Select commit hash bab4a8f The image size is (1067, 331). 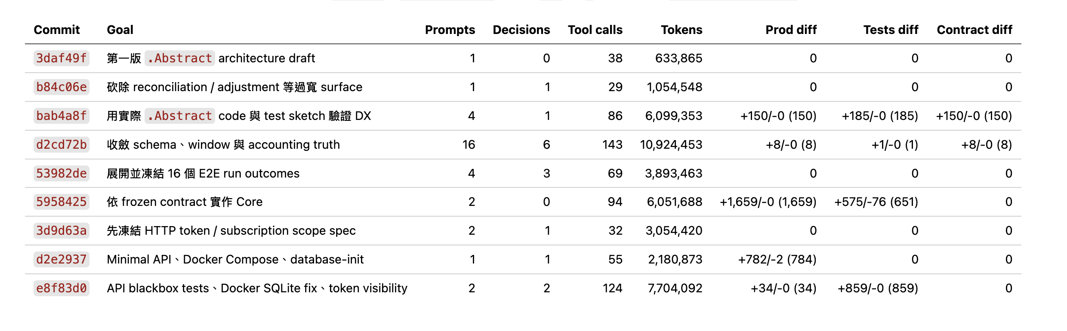pyautogui.click(x=62, y=116)
